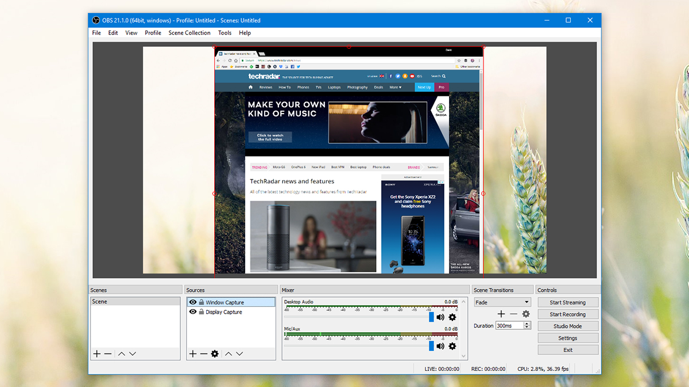Click the Mixer scrollbar up arrow

(465, 300)
